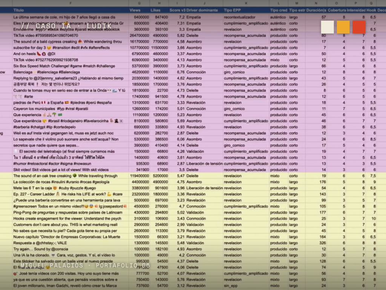The width and height of the screenshot is (386, 290).
Task: Click the Tipo EPP header cell
Action: pyautogui.click(x=232, y=10)
